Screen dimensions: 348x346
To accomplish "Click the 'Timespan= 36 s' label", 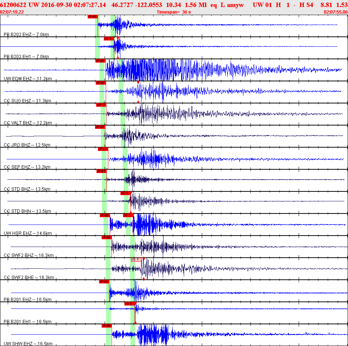I will tap(174, 12).
